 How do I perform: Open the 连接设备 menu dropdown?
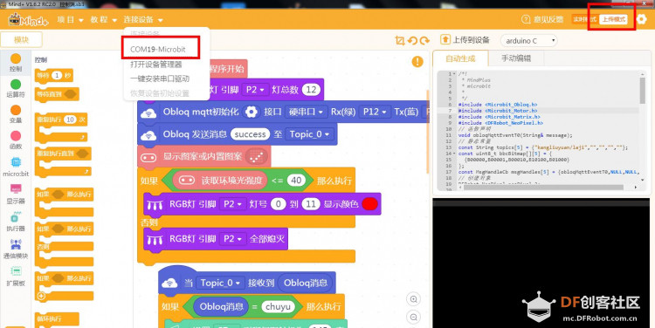point(143,19)
